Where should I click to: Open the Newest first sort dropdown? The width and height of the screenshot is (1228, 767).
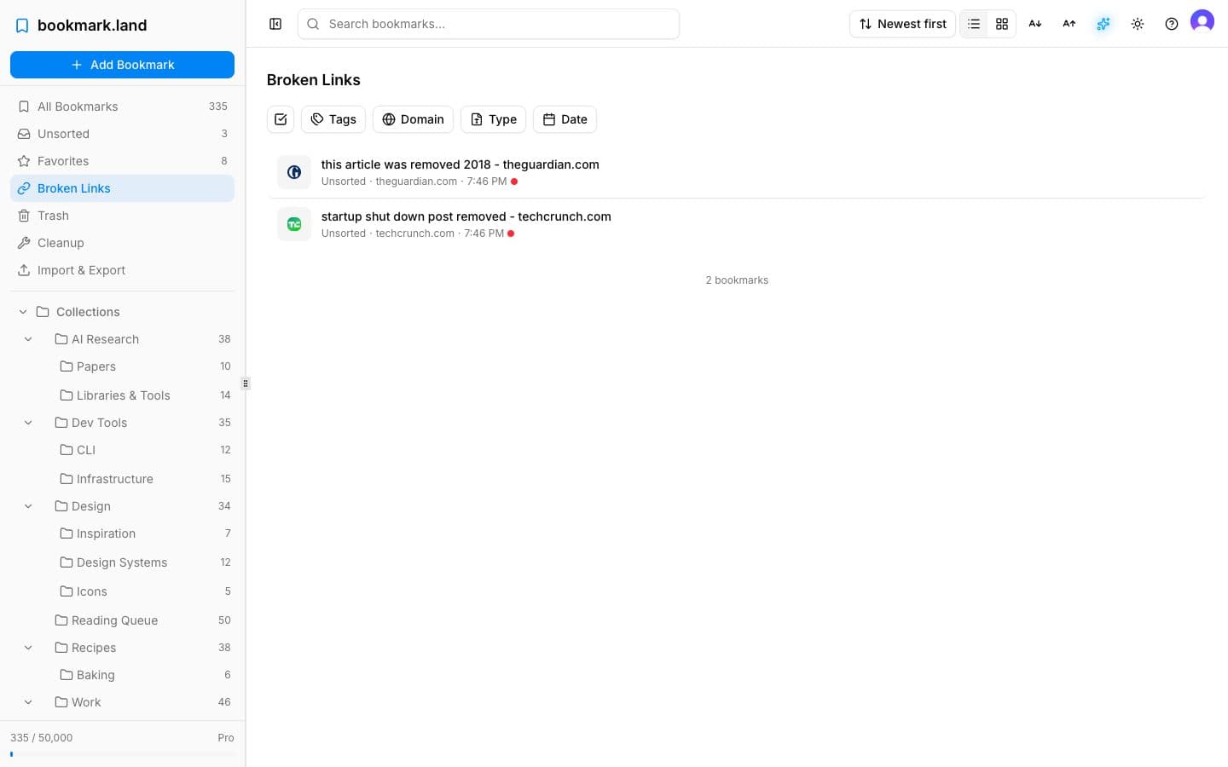tap(902, 24)
